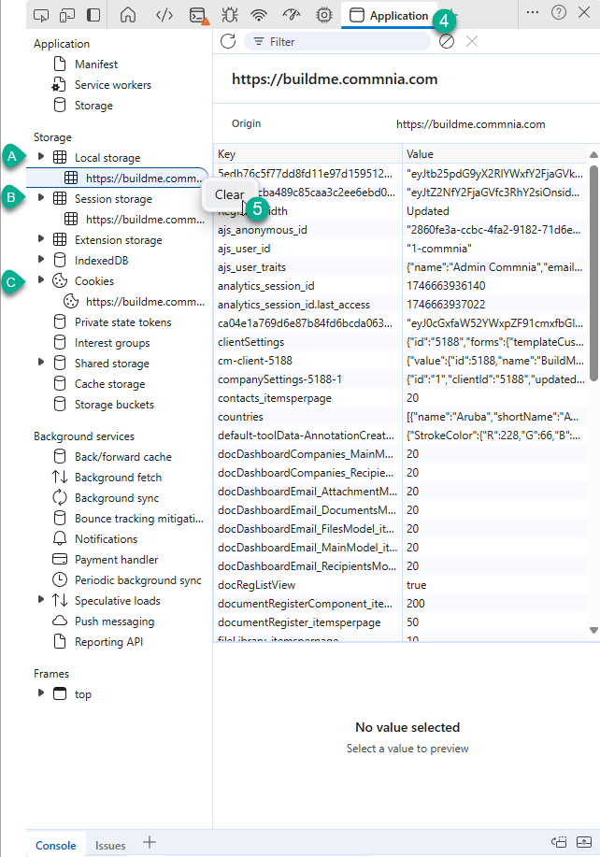The width and height of the screenshot is (600, 857).
Task: Open the Sources bug icon tab
Action: point(229,14)
